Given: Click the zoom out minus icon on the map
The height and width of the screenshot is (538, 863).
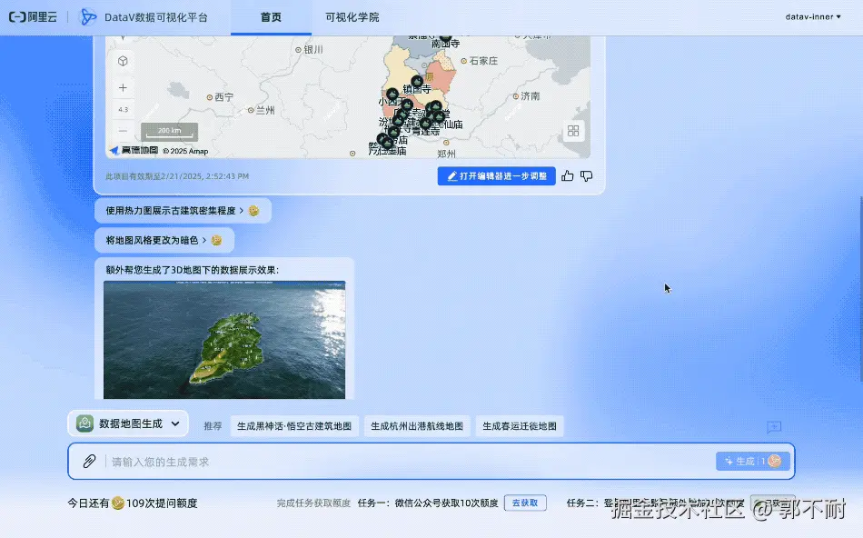Looking at the screenshot, I should pyautogui.click(x=122, y=131).
